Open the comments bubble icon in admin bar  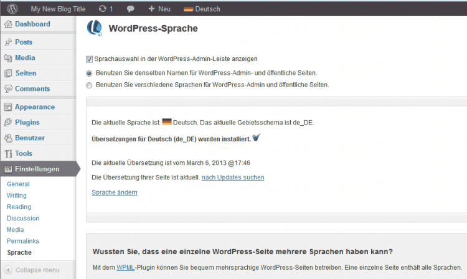point(130,9)
